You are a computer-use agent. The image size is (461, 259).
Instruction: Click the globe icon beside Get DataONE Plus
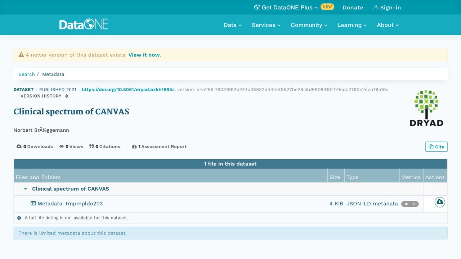pyautogui.click(x=257, y=7)
